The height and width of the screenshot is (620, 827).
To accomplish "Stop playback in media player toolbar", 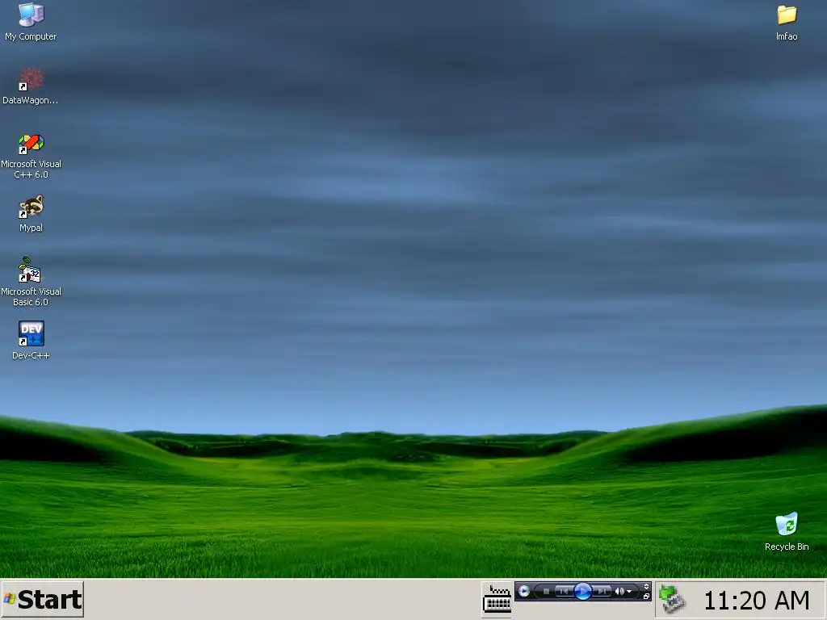I will [x=547, y=592].
